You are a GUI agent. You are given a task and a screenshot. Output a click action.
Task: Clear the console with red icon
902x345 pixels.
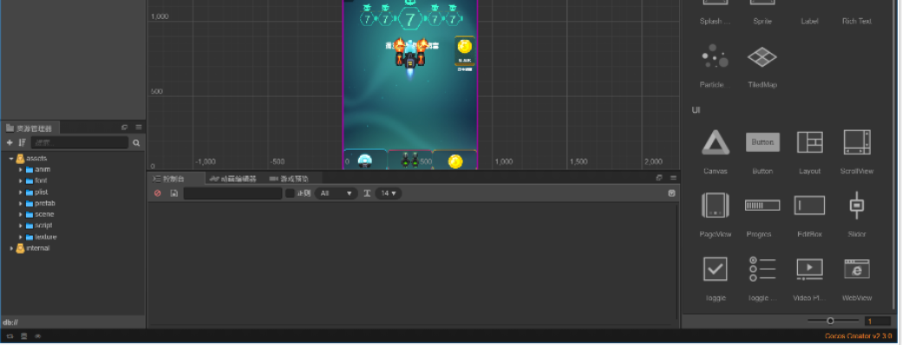pos(158,193)
